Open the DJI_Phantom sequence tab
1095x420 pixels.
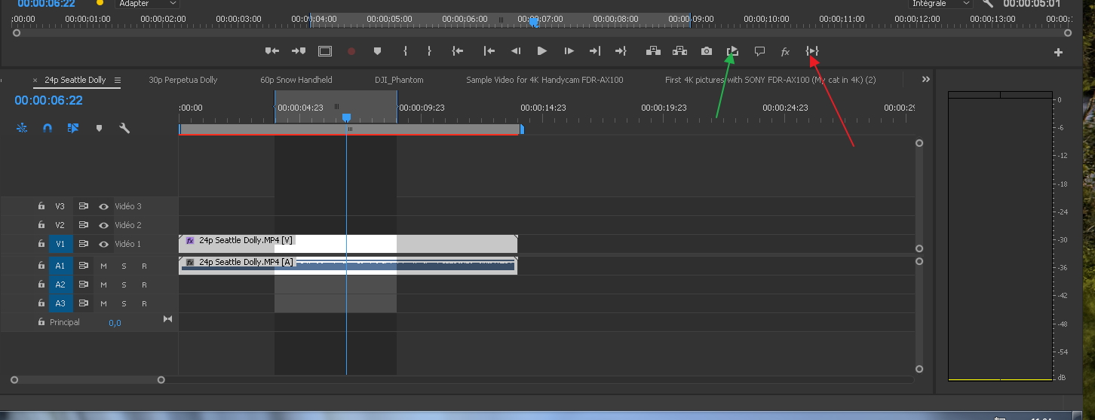click(x=399, y=80)
